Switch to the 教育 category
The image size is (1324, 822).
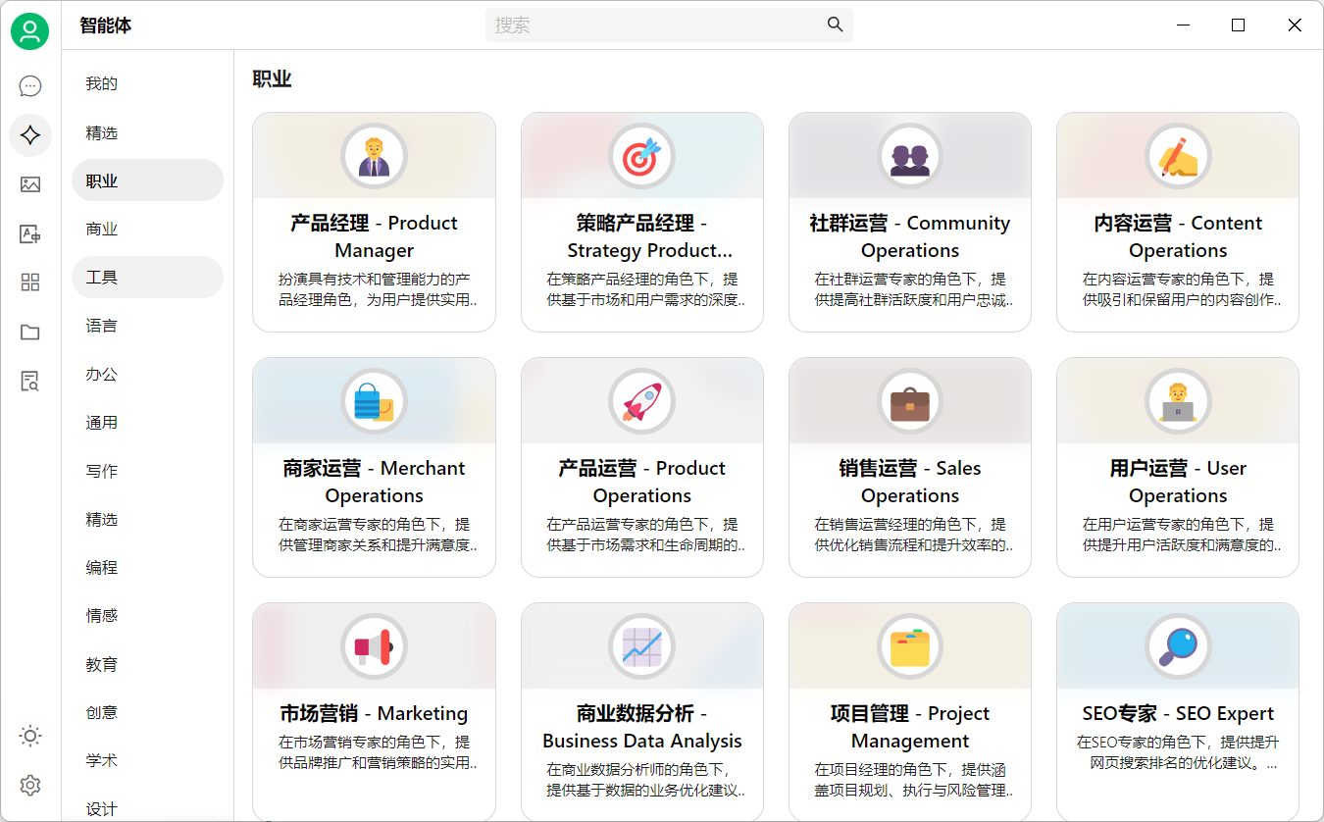click(x=101, y=664)
